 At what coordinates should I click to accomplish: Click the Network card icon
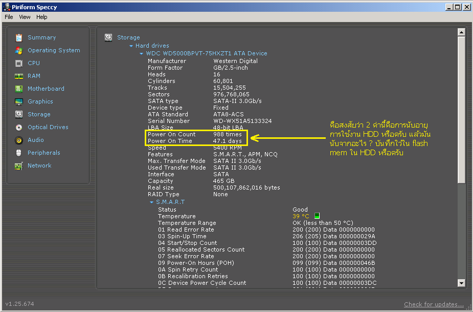19,165
